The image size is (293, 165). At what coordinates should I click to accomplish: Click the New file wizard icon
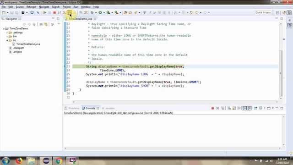[4, 12]
